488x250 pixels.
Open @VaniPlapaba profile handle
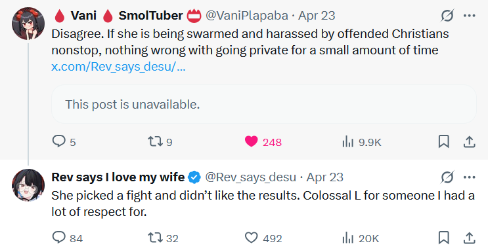[x=247, y=16]
